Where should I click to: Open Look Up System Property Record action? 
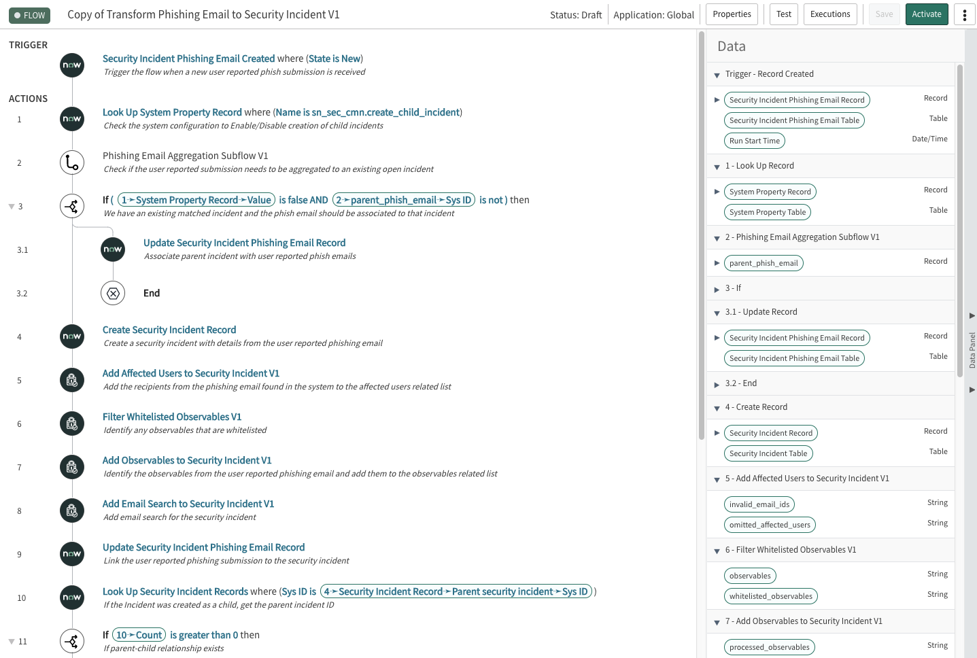[172, 112]
